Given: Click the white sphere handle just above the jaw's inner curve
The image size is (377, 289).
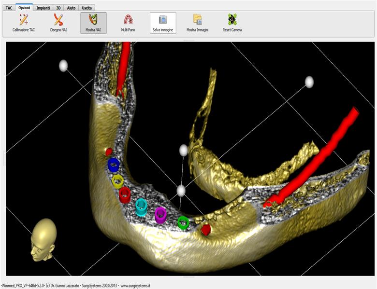Looking at the screenshot, I should pyautogui.click(x=184, y=150).
